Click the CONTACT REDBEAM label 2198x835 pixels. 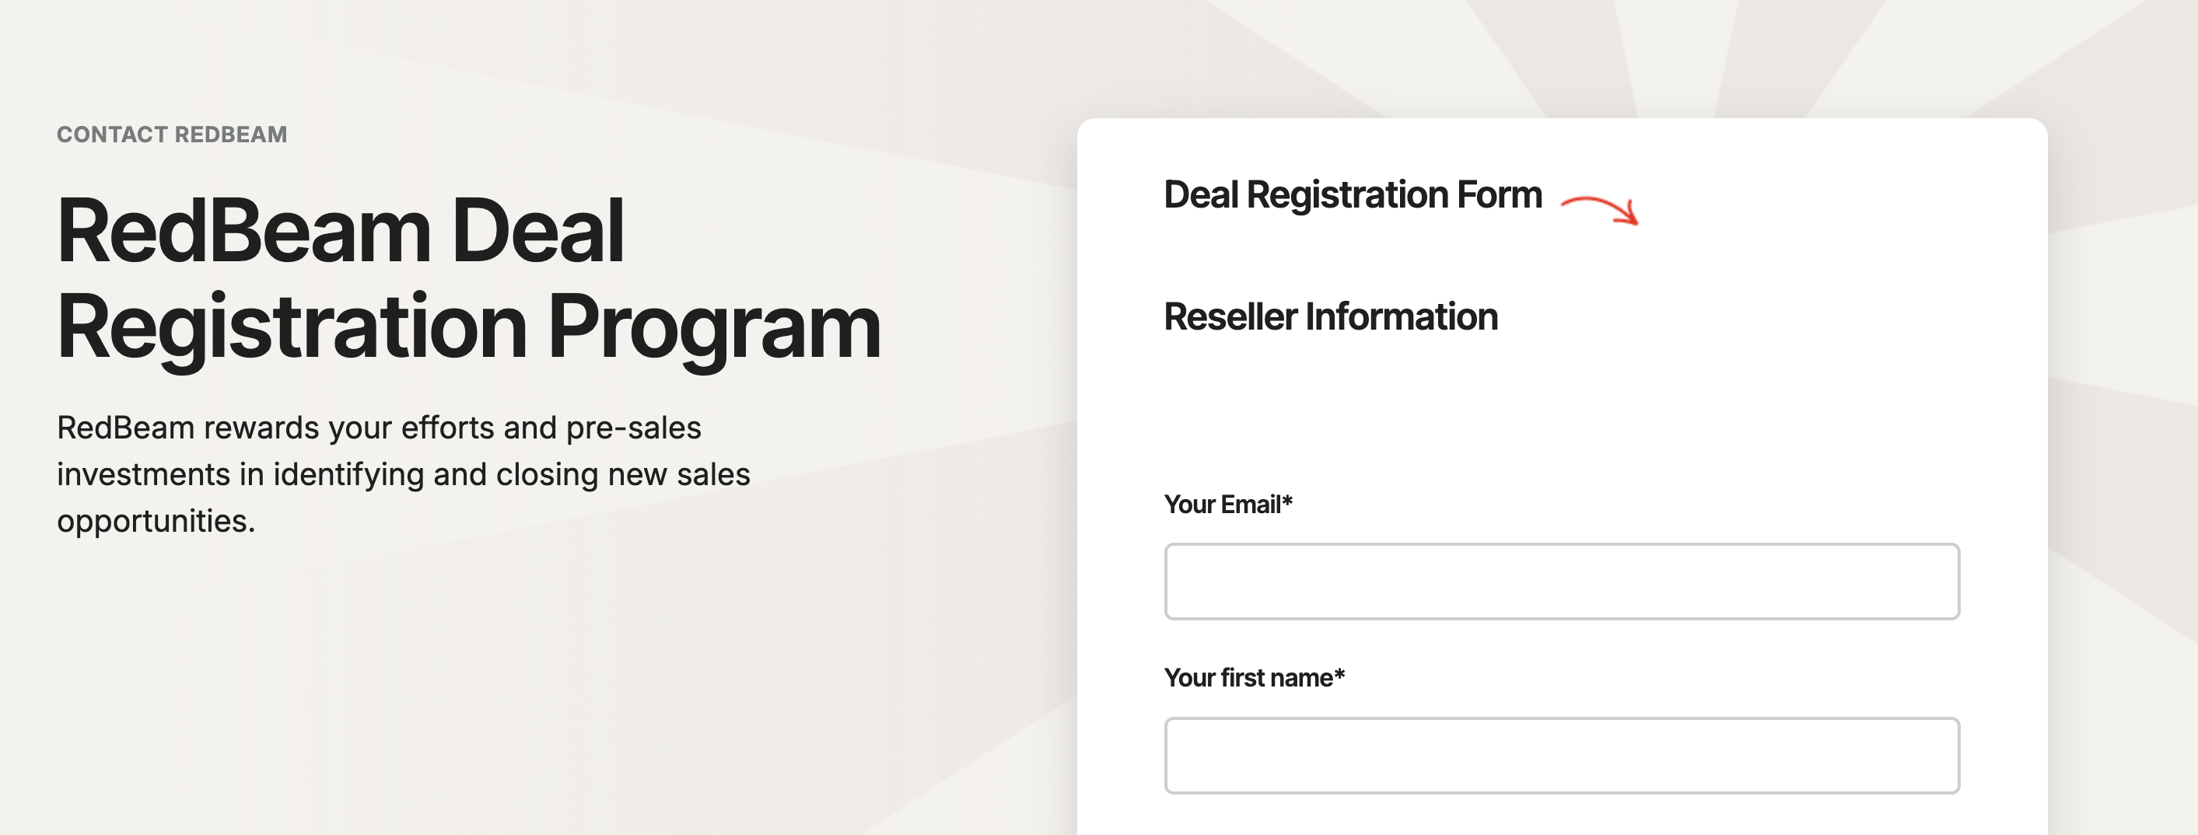point(172,134)
